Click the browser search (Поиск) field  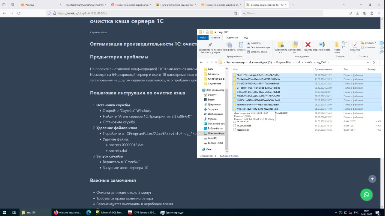(282, 13)
